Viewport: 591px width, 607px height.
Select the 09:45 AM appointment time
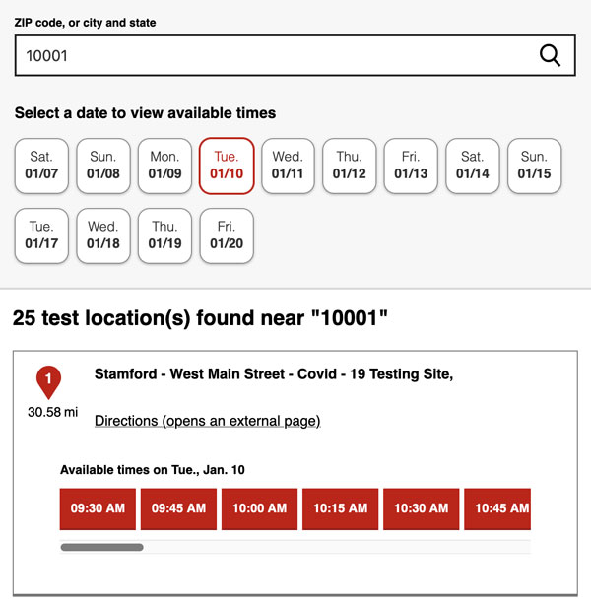[179, 508]
